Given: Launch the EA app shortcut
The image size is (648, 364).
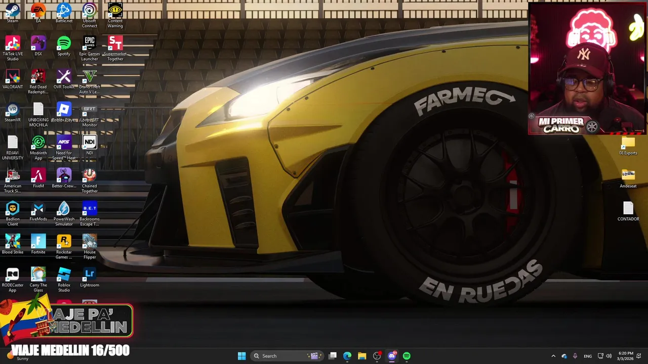Looking at the screenshot, I should [38, 13].
